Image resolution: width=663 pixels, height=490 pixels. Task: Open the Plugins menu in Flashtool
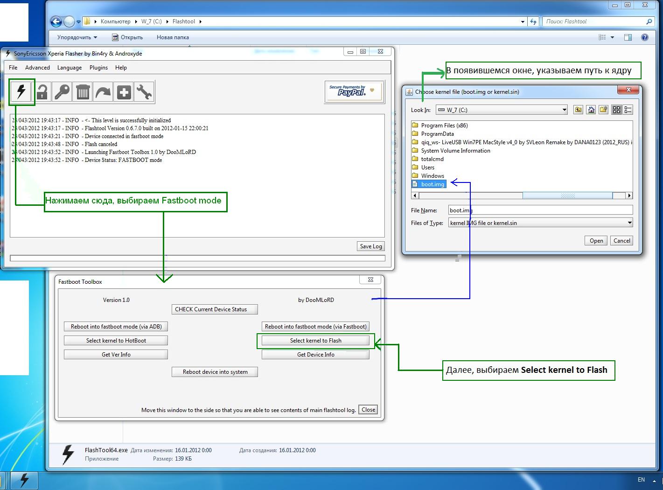[98, 68]
